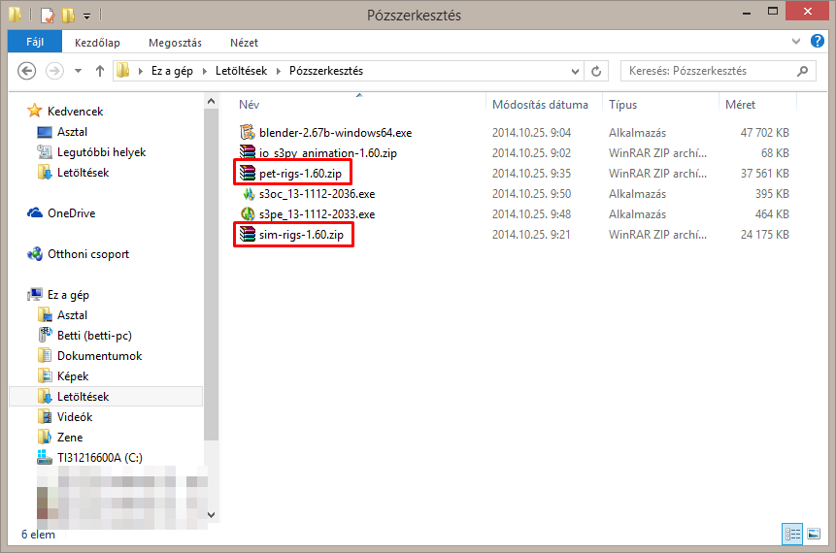Select the s3pe_13-1112-2033.exe icon

pos(248,213)
